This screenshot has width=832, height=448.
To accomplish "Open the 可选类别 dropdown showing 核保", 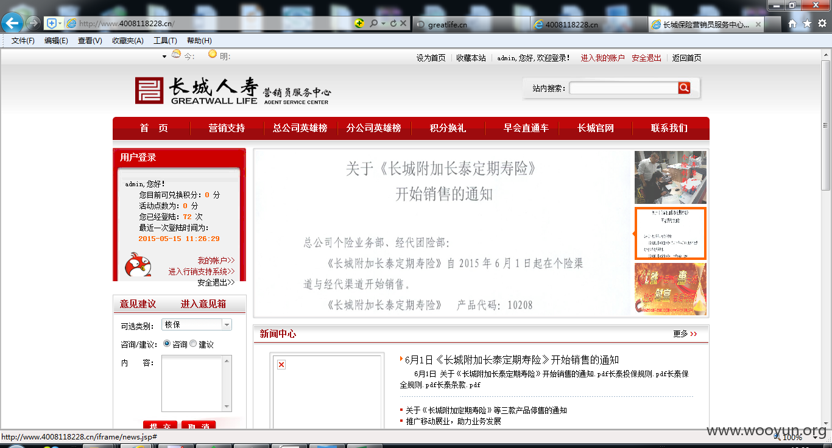I will pos(197,324).
